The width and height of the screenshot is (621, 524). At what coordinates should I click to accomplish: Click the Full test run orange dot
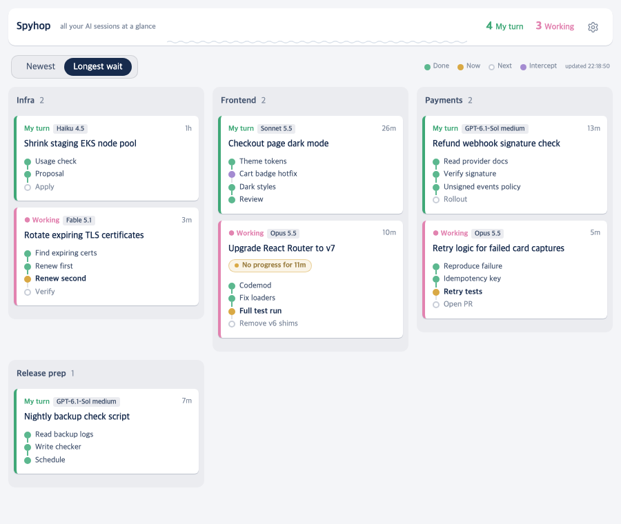click(232, 312)
